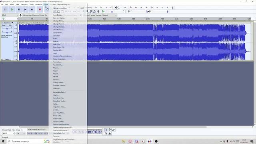Select the Multi-Tool asterisk icon
Screen dimensions: 256x144
point(110,134)
